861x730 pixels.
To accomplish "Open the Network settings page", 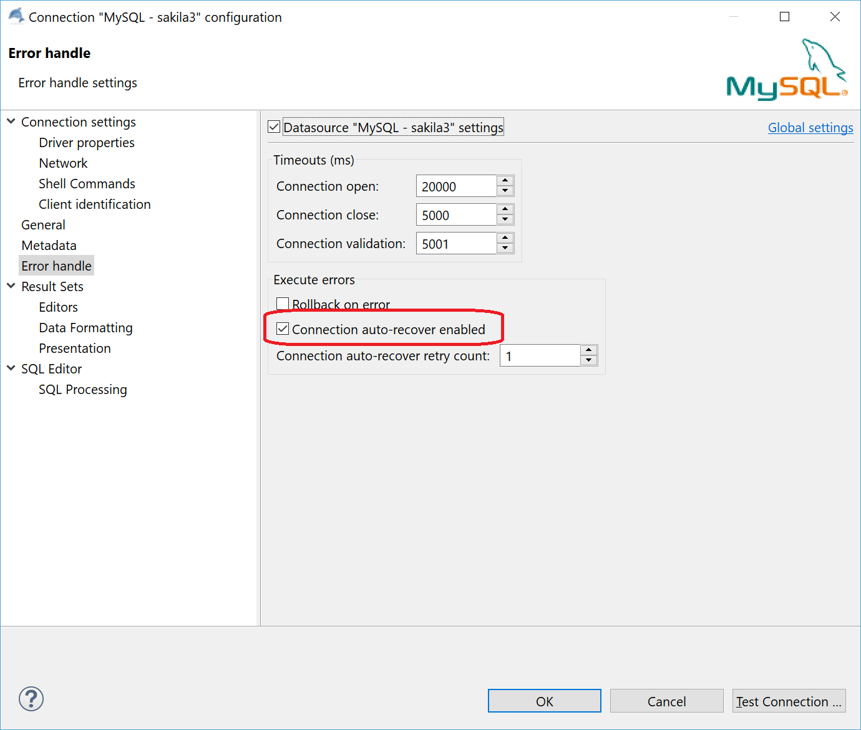I will point(63,163).
